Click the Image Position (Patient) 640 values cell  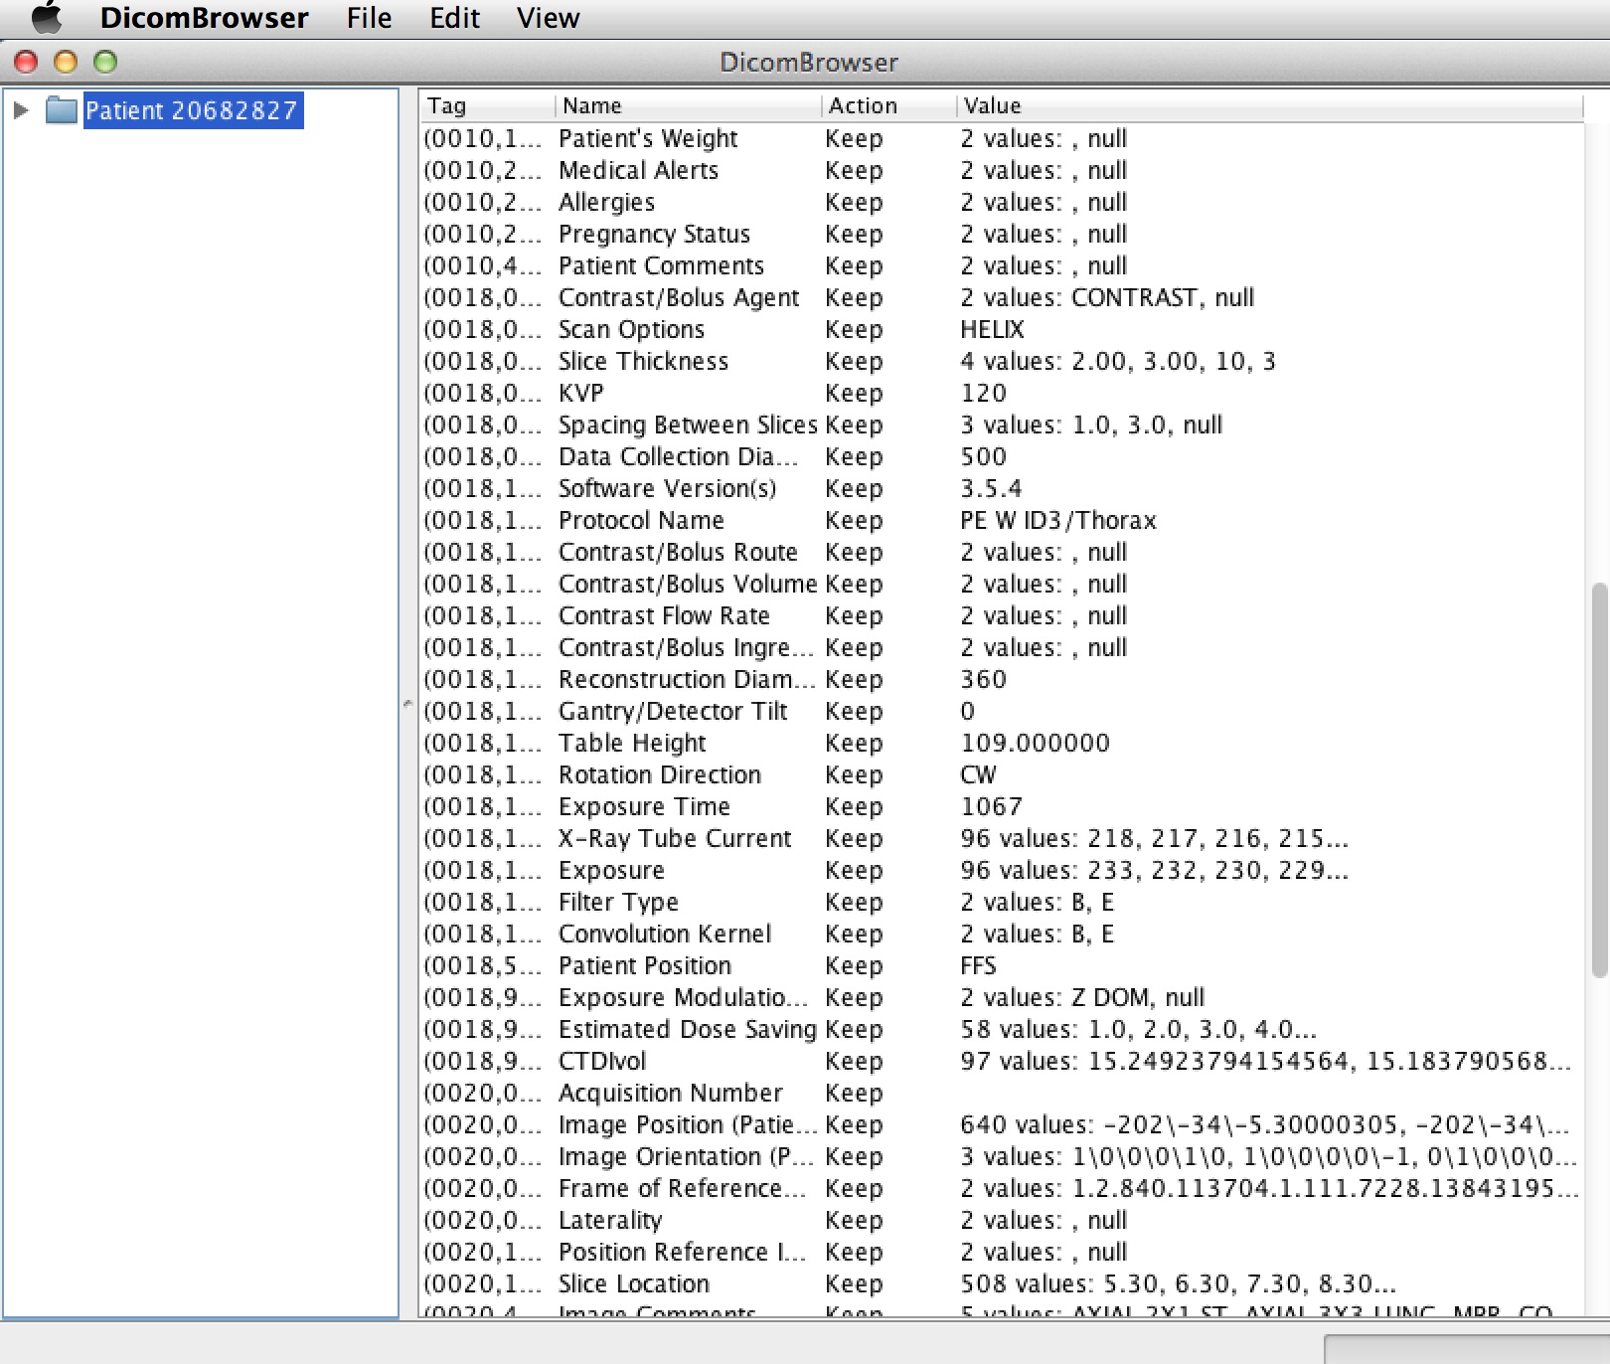tap(1264, 1124)
